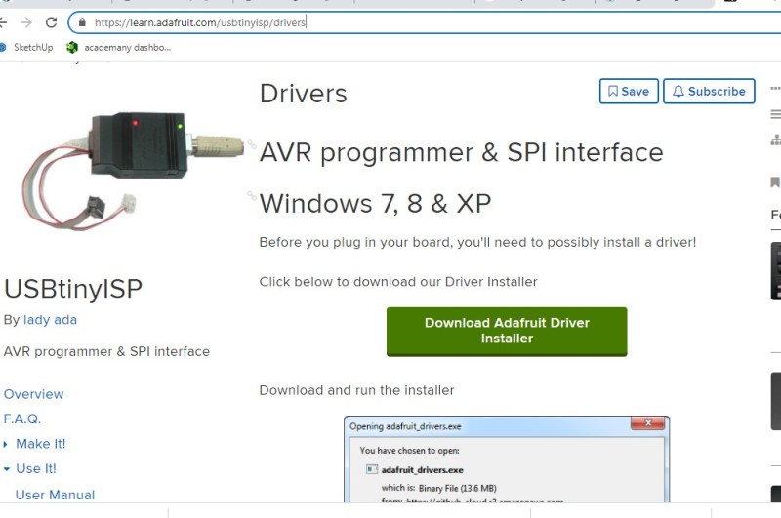Click the adafruit_drivers.exe file icon
Screen dimensions: 781x518
(372, 469)
